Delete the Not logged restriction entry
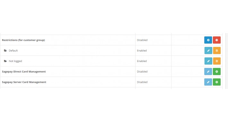The height and width of the screenshot is (122, 228). (x=217, y=61)
